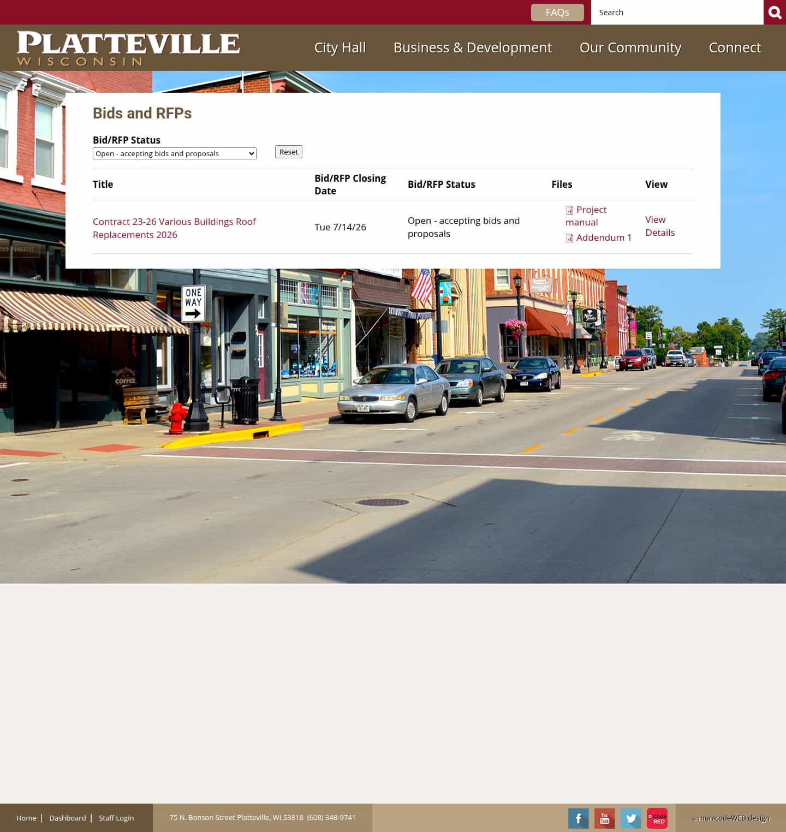Image resolution: width=786 pixels, height=832 pixels.
Task: Click the search magnifier icon
Action: click(x=775, y=12)
